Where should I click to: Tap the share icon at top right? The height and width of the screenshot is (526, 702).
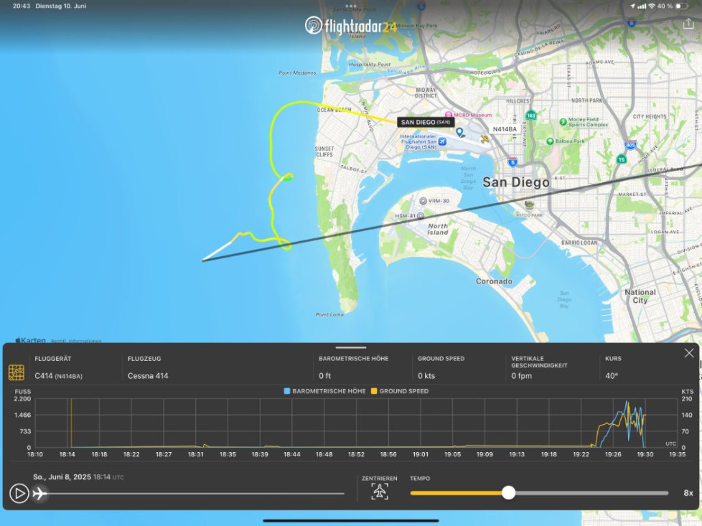coord(688,24)
